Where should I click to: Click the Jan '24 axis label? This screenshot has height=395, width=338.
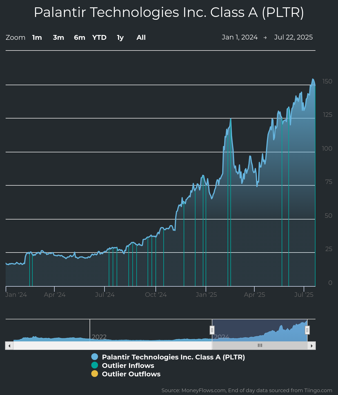(x=16, y=295)
